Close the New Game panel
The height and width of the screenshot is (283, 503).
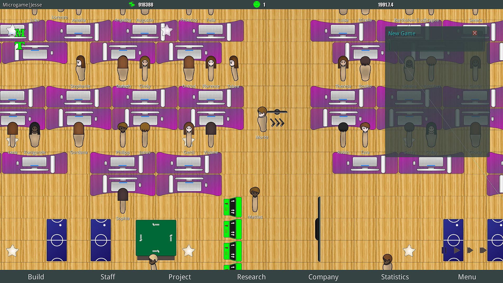coord(475,33)
